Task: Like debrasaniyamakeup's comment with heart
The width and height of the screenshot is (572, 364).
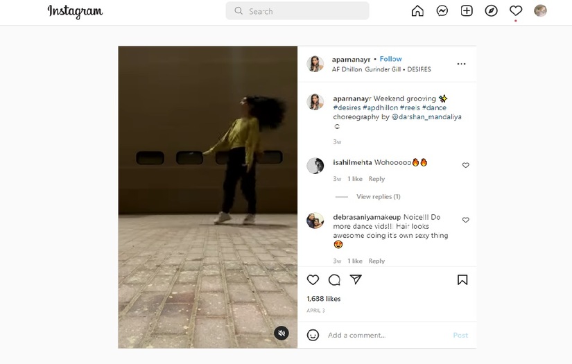Action: [x=465, y=220]
